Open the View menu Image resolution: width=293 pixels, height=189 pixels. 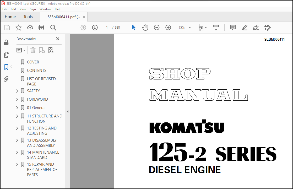(23, 9)
